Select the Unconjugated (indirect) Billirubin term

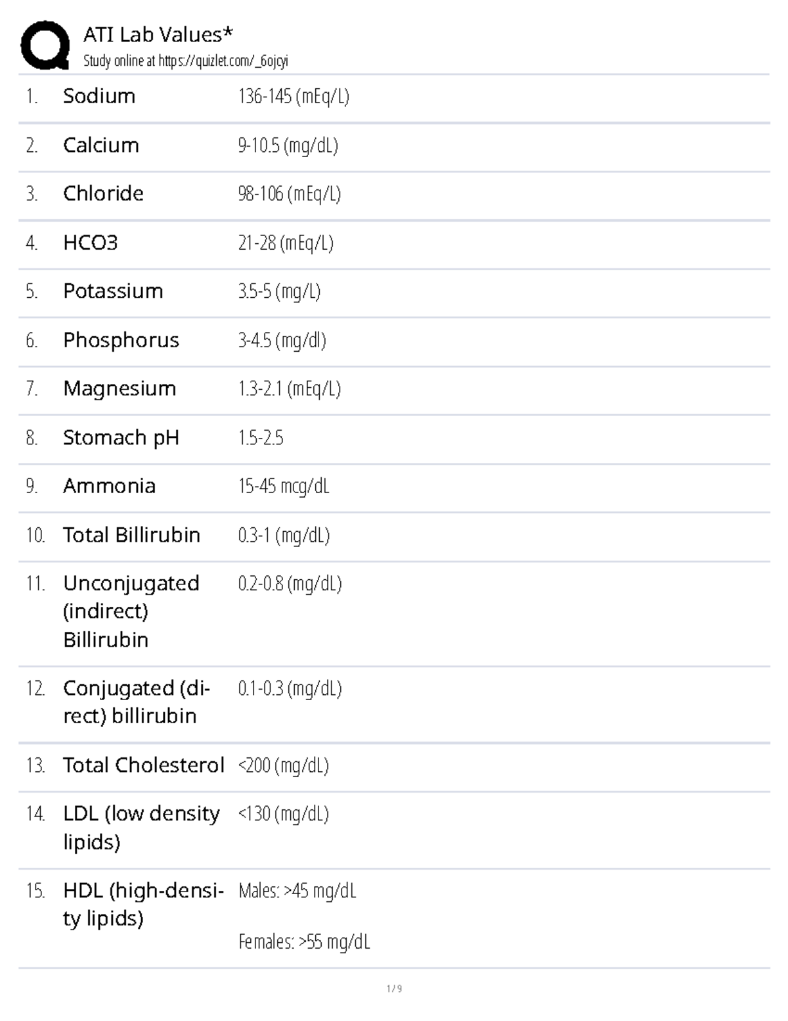coord(131,611)
